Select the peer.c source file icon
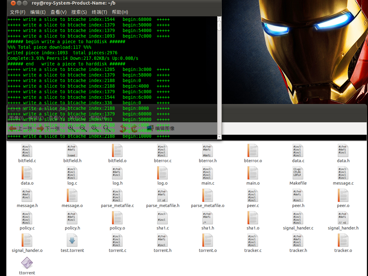This screenshot has height=276, width=368. (253, 195)
